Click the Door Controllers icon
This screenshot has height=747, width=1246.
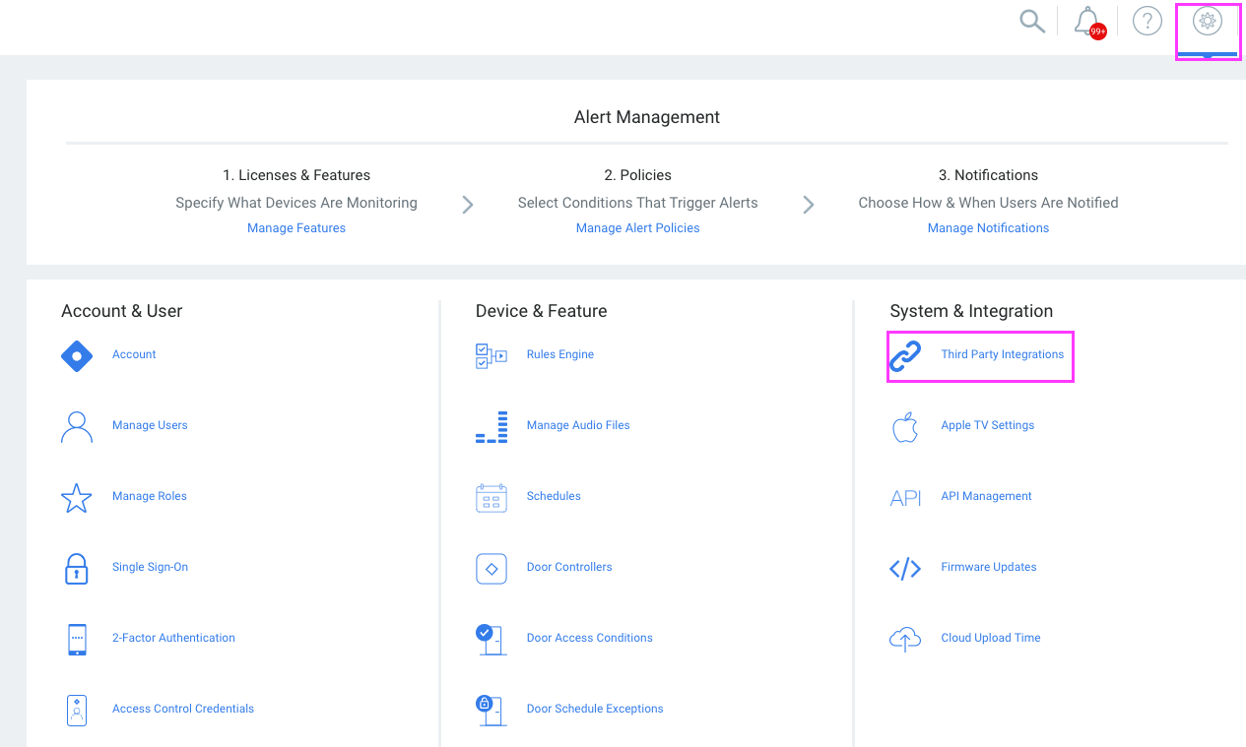(491, 569)
